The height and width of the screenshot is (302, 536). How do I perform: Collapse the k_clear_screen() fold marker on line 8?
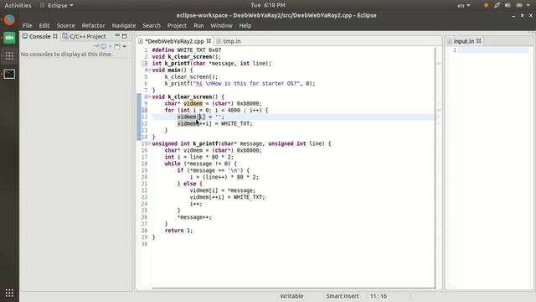(x=149, y=97)
